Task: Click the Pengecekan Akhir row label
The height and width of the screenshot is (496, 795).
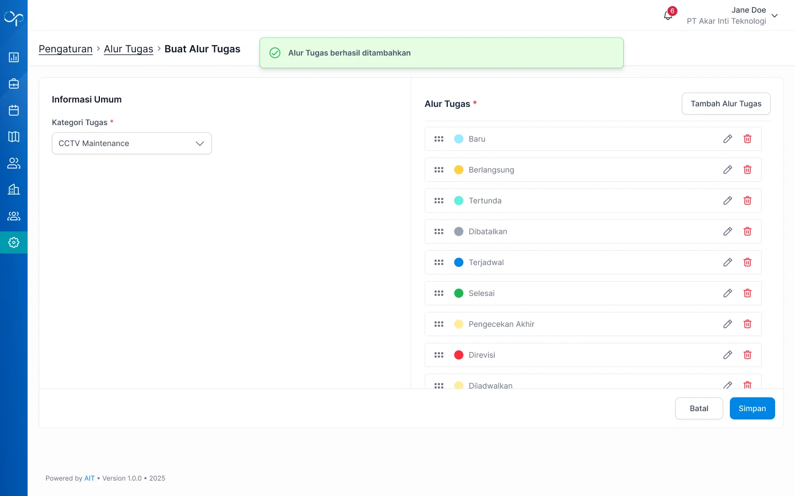Action: point(501,324)
